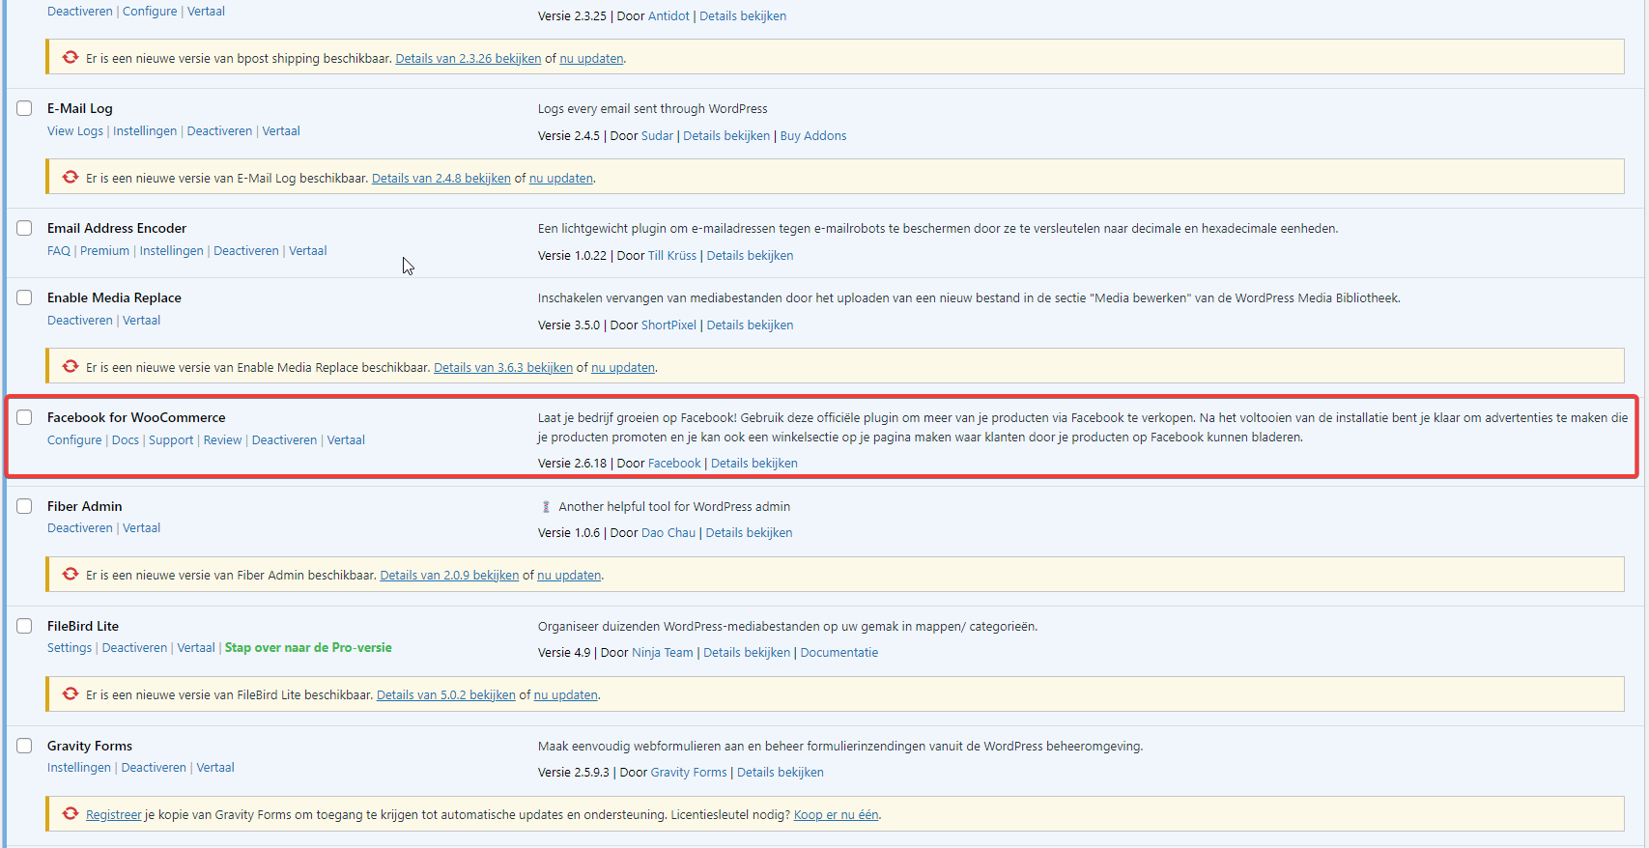Open Instellingen of Email Address Encoder
The width and height of the screenshot is (1649, 848).
click(x=172, y=251)
